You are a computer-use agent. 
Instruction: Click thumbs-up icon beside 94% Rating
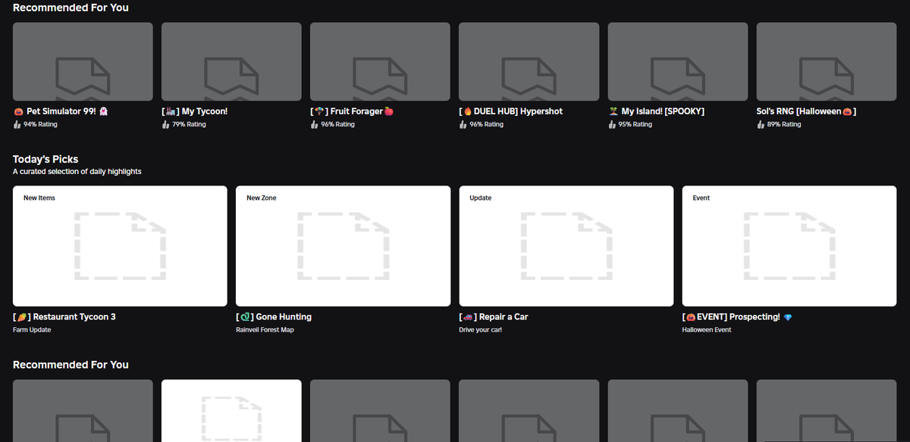coord(17,125)
